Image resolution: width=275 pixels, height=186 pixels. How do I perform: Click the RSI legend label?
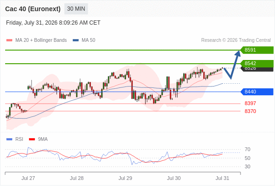[19, 139]
